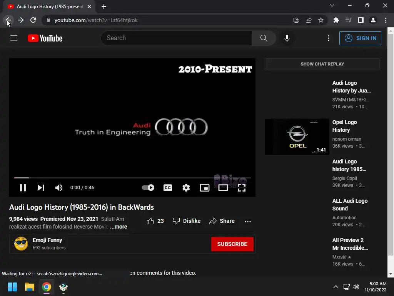This screenshot has width=394, height=296.
Task: Open Chrome extensions puzzle icon
Action: (336, 20)
